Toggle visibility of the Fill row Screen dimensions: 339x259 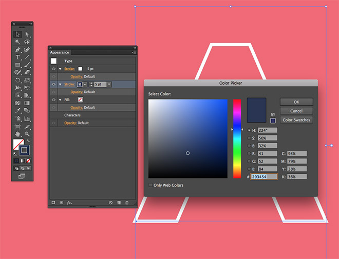53,99
